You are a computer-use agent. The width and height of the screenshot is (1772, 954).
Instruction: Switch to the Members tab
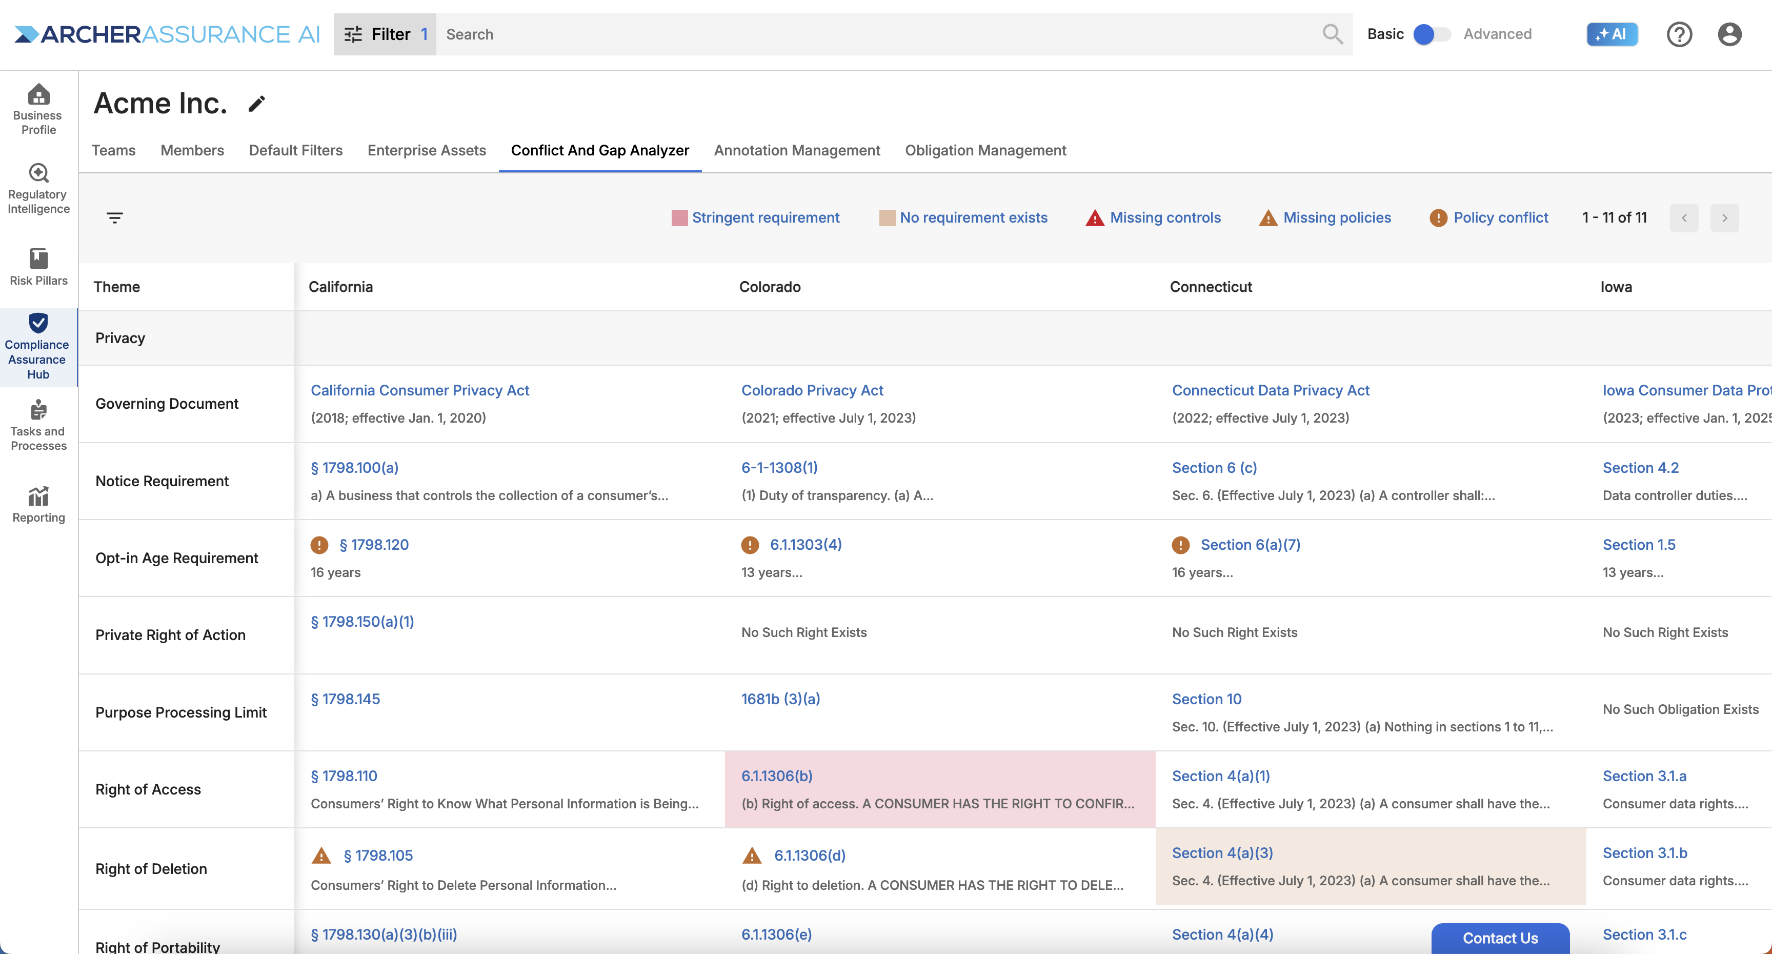pyautogui.click(x=192, y=151)
